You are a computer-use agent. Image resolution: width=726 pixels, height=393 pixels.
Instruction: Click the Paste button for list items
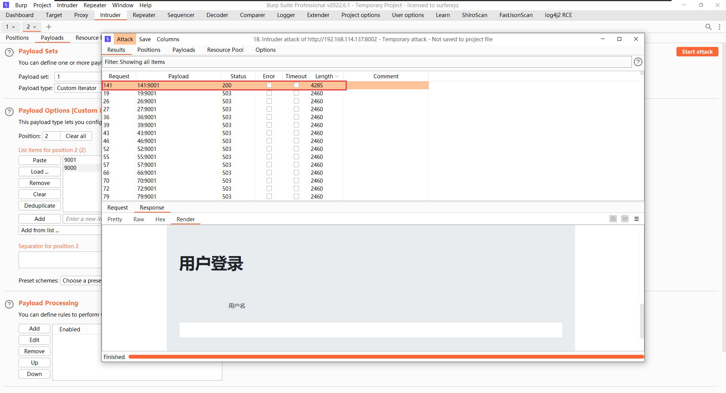click(x=40, y=160)
